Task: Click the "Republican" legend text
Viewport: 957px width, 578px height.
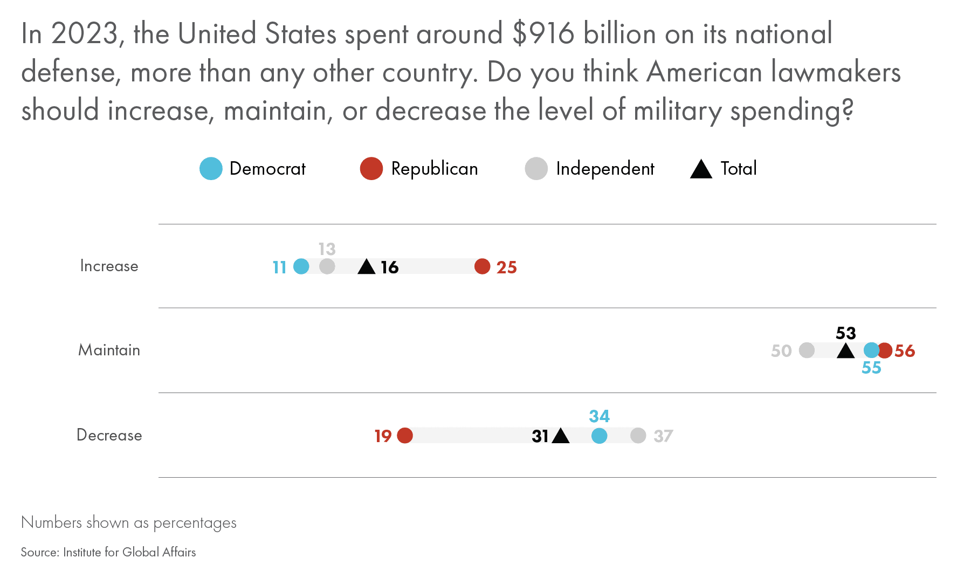Action: tap(434, 169)
